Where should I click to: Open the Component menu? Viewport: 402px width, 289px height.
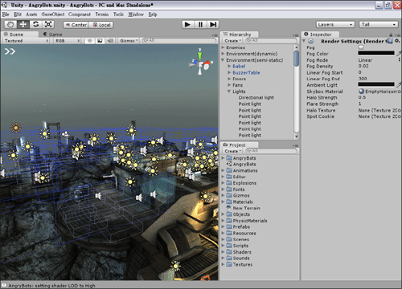[x=80, y=14]
